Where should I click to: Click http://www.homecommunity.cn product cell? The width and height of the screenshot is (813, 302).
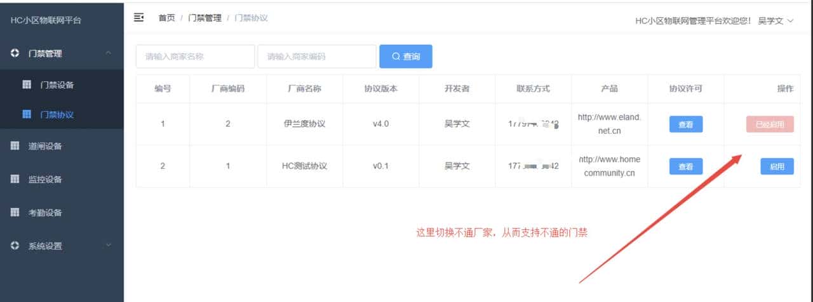[610, 166]
